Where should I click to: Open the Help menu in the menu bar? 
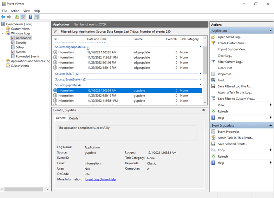pyautogui.click(x=37, y=11)
